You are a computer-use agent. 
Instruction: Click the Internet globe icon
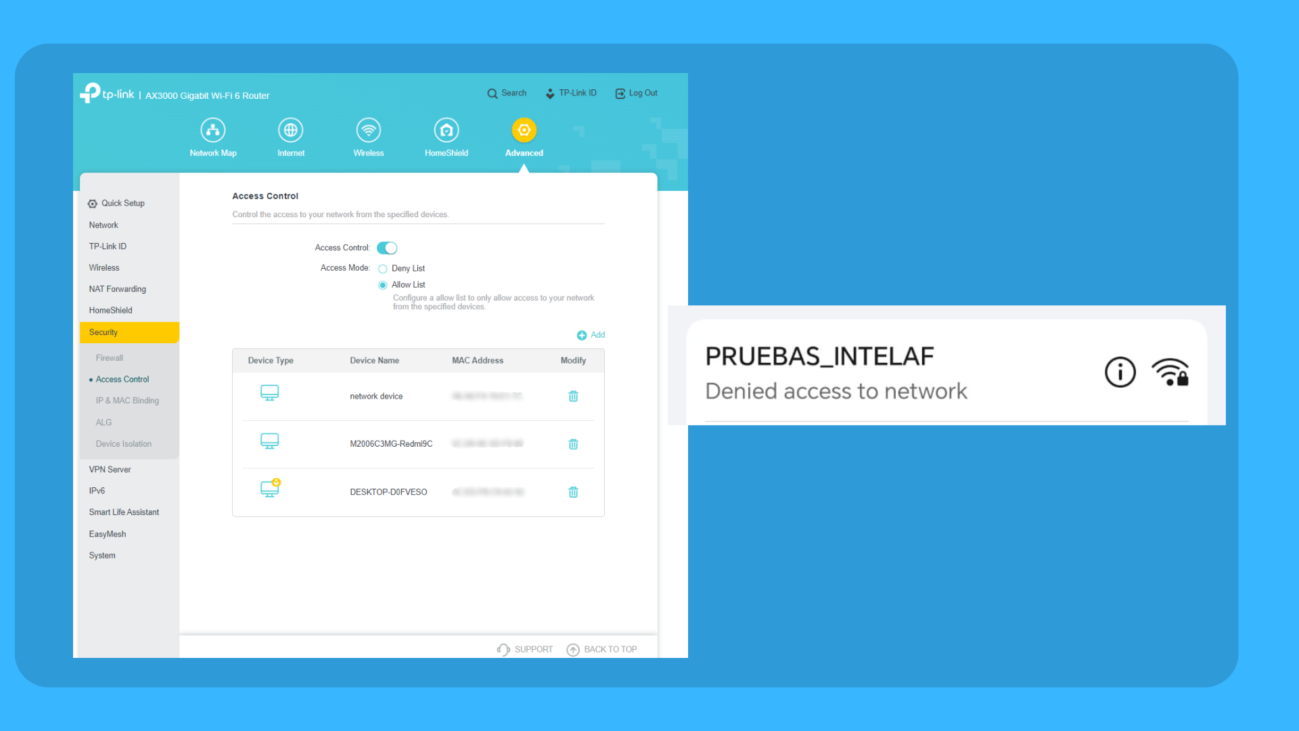click(x=290, y=130)
